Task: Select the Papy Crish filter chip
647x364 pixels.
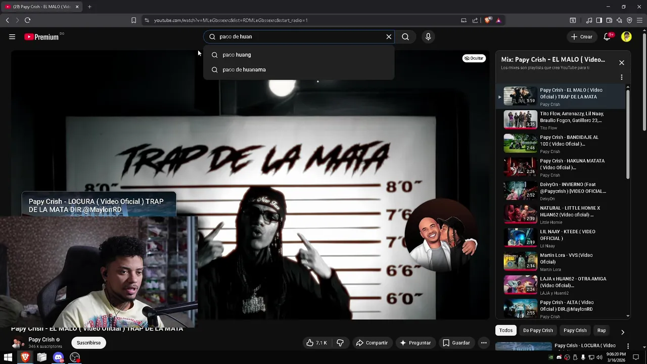Action: (575, 330)
